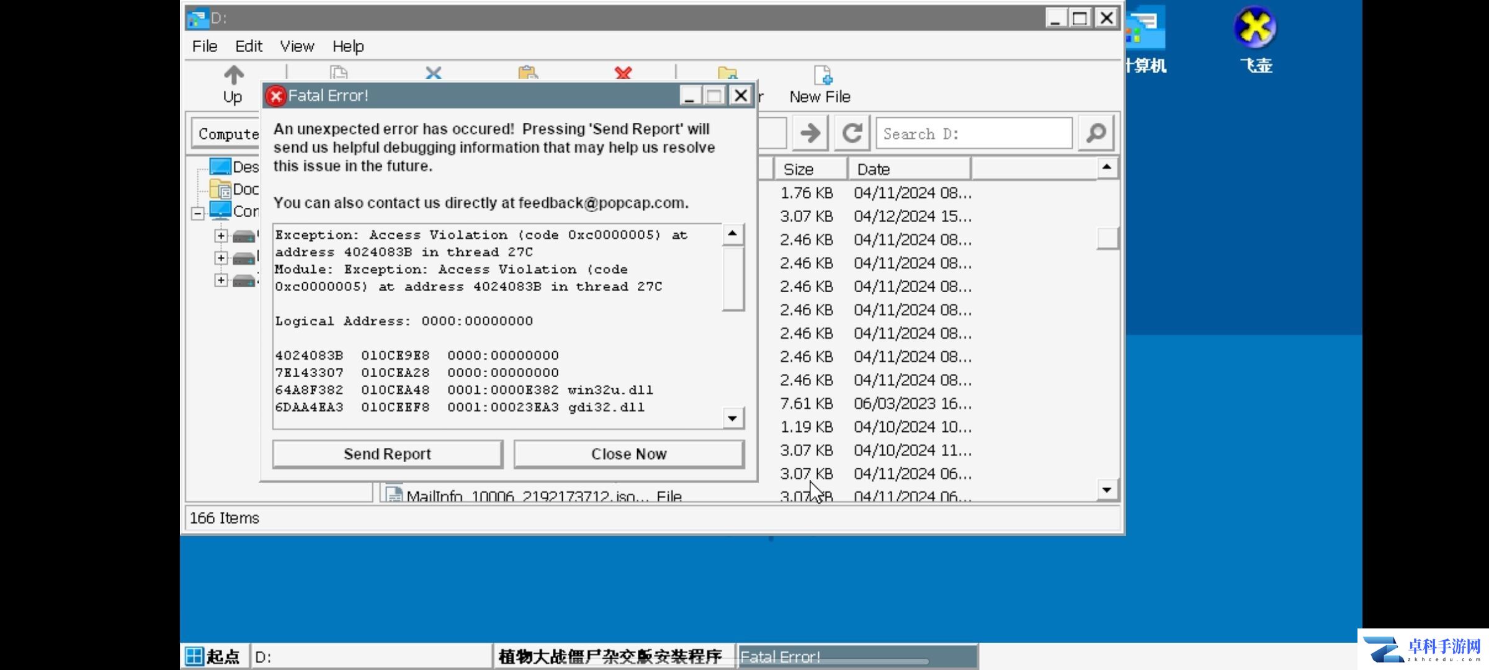Switch to D: window in taskbar
Viewport: 1489px width, 670px height.
371,656
